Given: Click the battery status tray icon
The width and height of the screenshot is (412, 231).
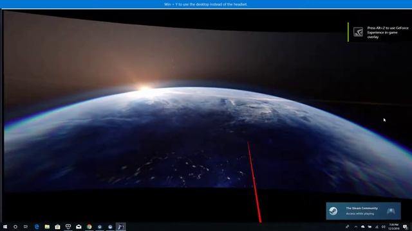Looking at the screenshot, I should point(370,227).
